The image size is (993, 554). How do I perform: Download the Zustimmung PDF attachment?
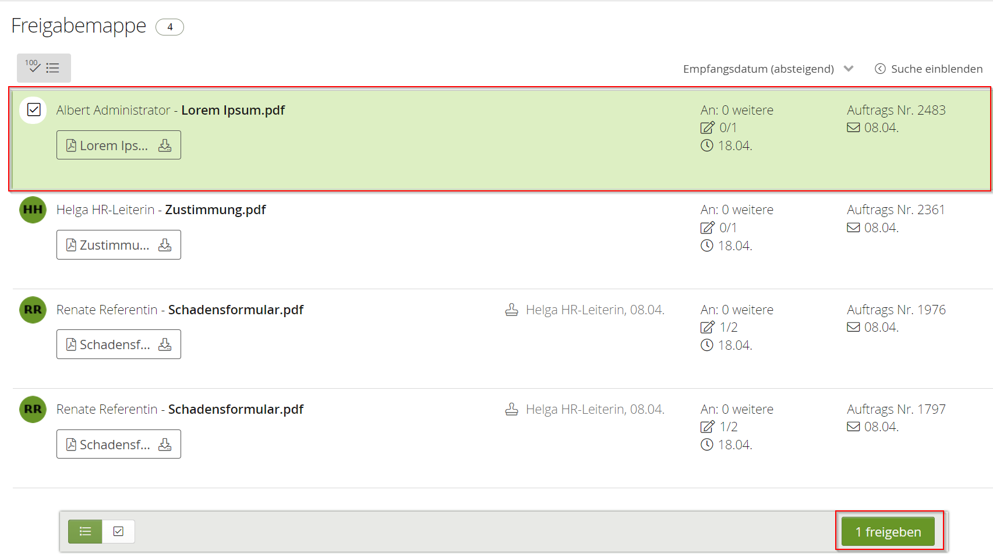pyautogui.click(x=165, y=245)
